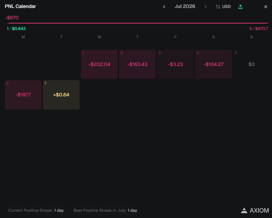The height and width of the screenshot is (218, 272).
Task: Open day 1 cell showing -$202.04
Action: click(99, 64)
